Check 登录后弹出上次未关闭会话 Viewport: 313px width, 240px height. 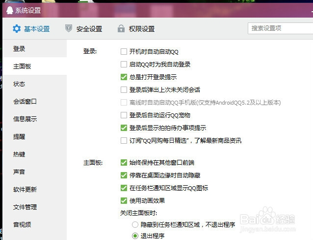[124, 89]
